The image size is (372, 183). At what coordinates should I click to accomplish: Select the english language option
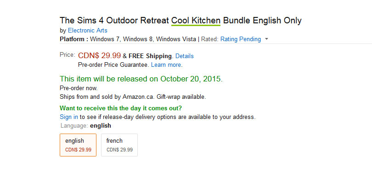[x=78, y=145]
